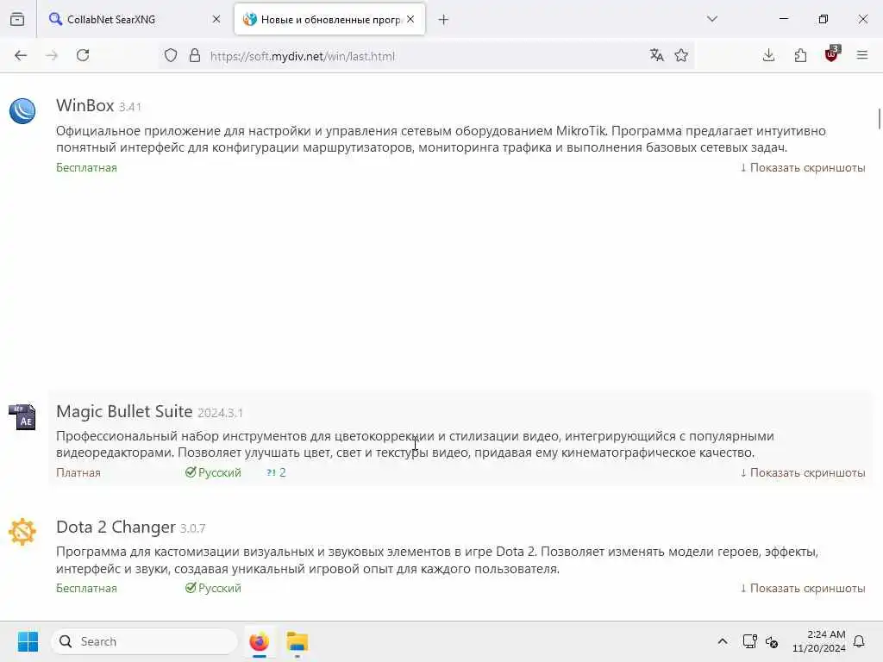Click the display network tray icon
883x662 pixels.
(x=749, y=641)
